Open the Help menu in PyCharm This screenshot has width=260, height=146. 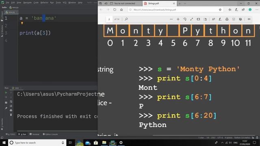80,3
